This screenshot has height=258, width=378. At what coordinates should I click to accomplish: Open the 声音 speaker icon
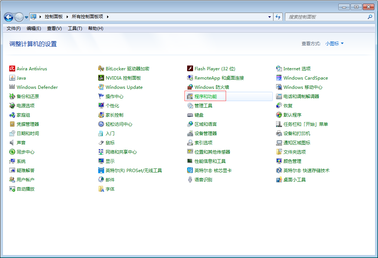point(12,143)
